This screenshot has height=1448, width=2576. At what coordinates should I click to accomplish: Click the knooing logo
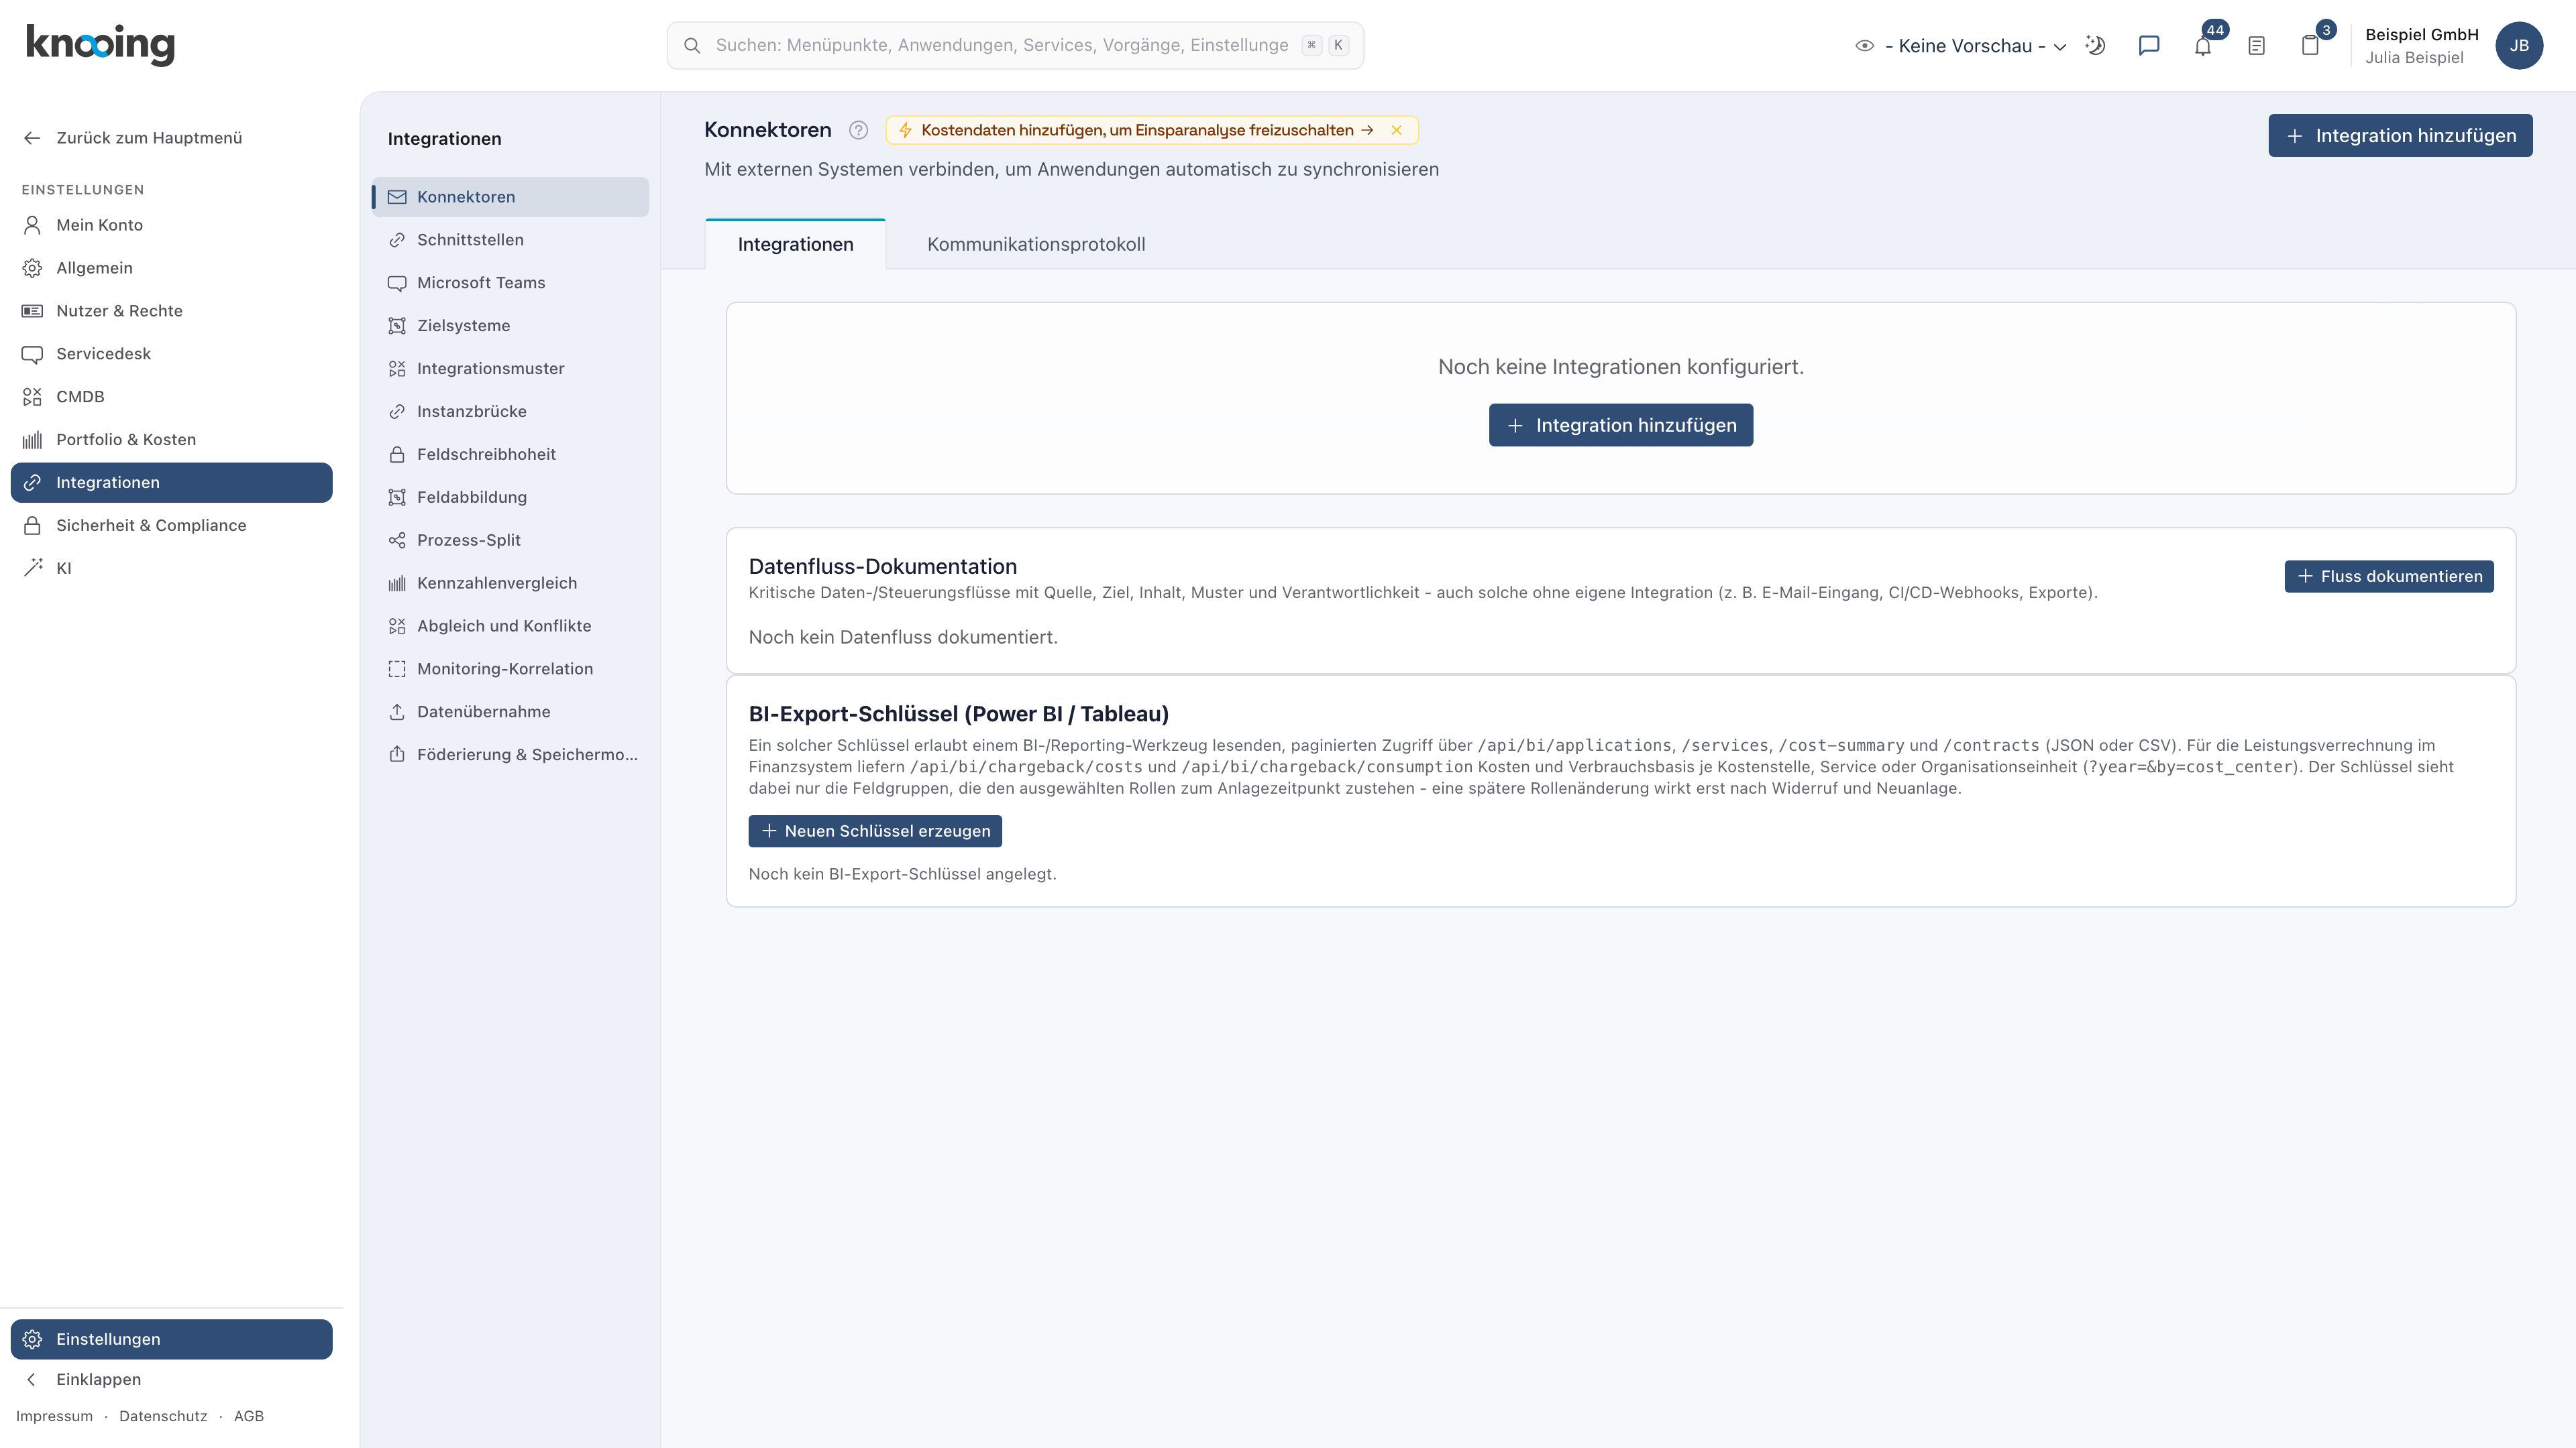tap(100, 45)
